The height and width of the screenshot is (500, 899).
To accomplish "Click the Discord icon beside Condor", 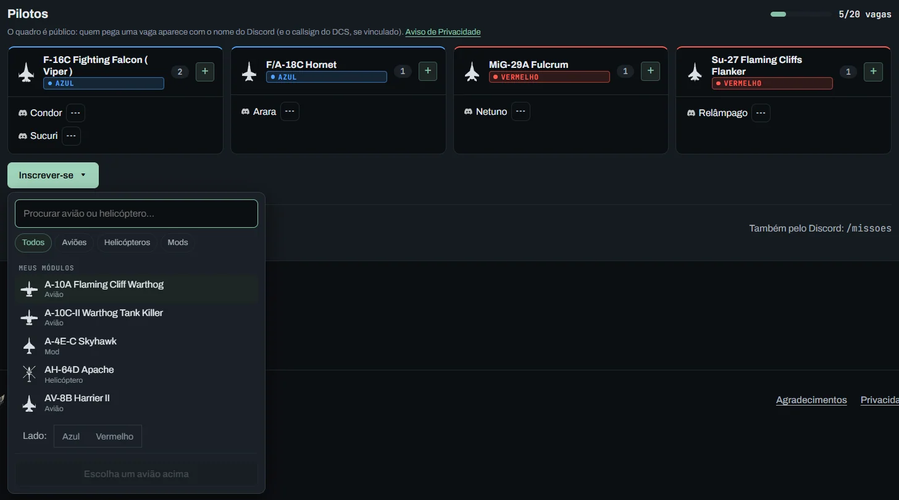I will click(23, 113).
